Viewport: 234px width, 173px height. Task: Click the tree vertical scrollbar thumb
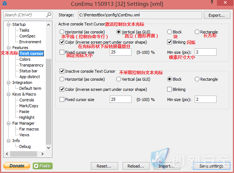point(48,101)
